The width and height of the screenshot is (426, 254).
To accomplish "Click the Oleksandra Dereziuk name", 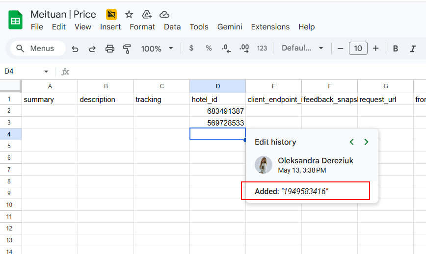I will point(316,161).
